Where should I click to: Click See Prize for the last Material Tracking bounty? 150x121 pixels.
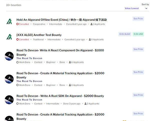(x=138, y=113)
